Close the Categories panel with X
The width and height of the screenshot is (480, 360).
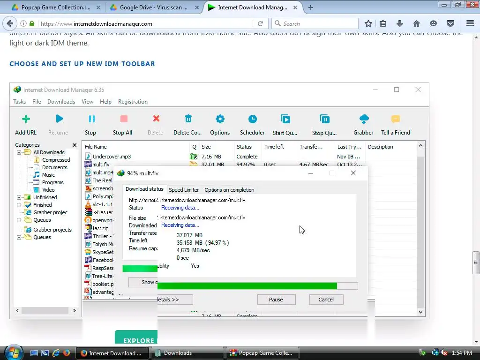pyautogui.click(x=75, y=145)
